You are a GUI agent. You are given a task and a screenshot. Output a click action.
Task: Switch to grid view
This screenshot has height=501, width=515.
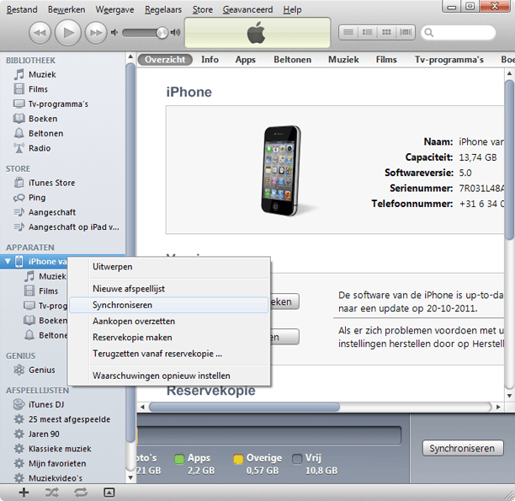386,32
